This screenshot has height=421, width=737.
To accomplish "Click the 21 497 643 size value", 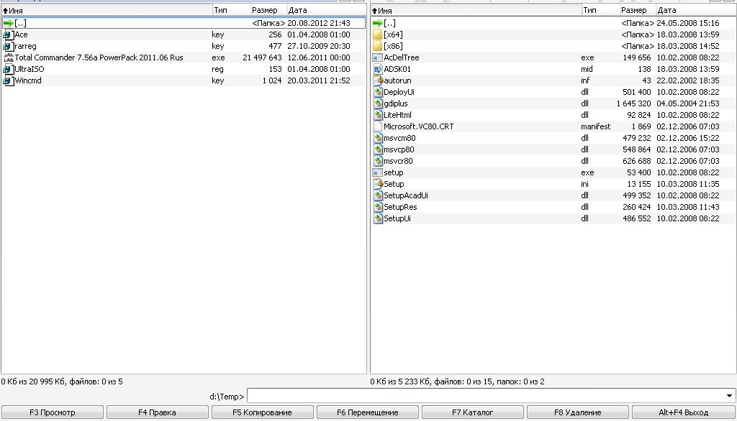I will tap(262, 57).
